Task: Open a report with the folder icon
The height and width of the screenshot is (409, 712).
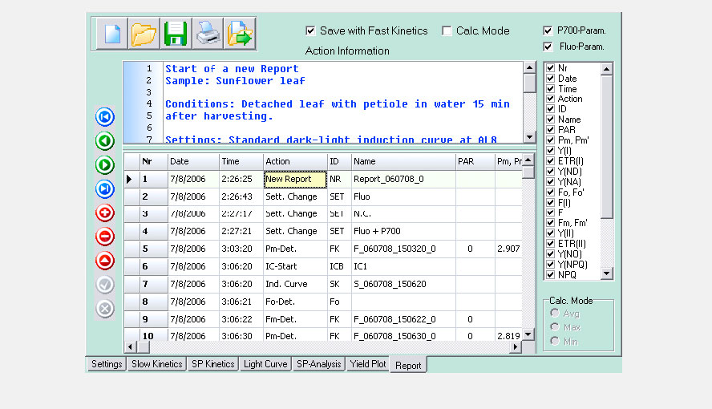Action: (x=144, y=34)
